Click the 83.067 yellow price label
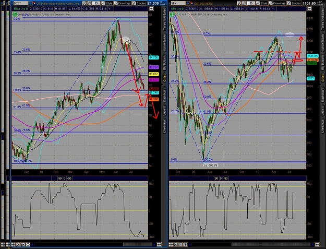Screen dimensions: 326x249 pos(154,74)
